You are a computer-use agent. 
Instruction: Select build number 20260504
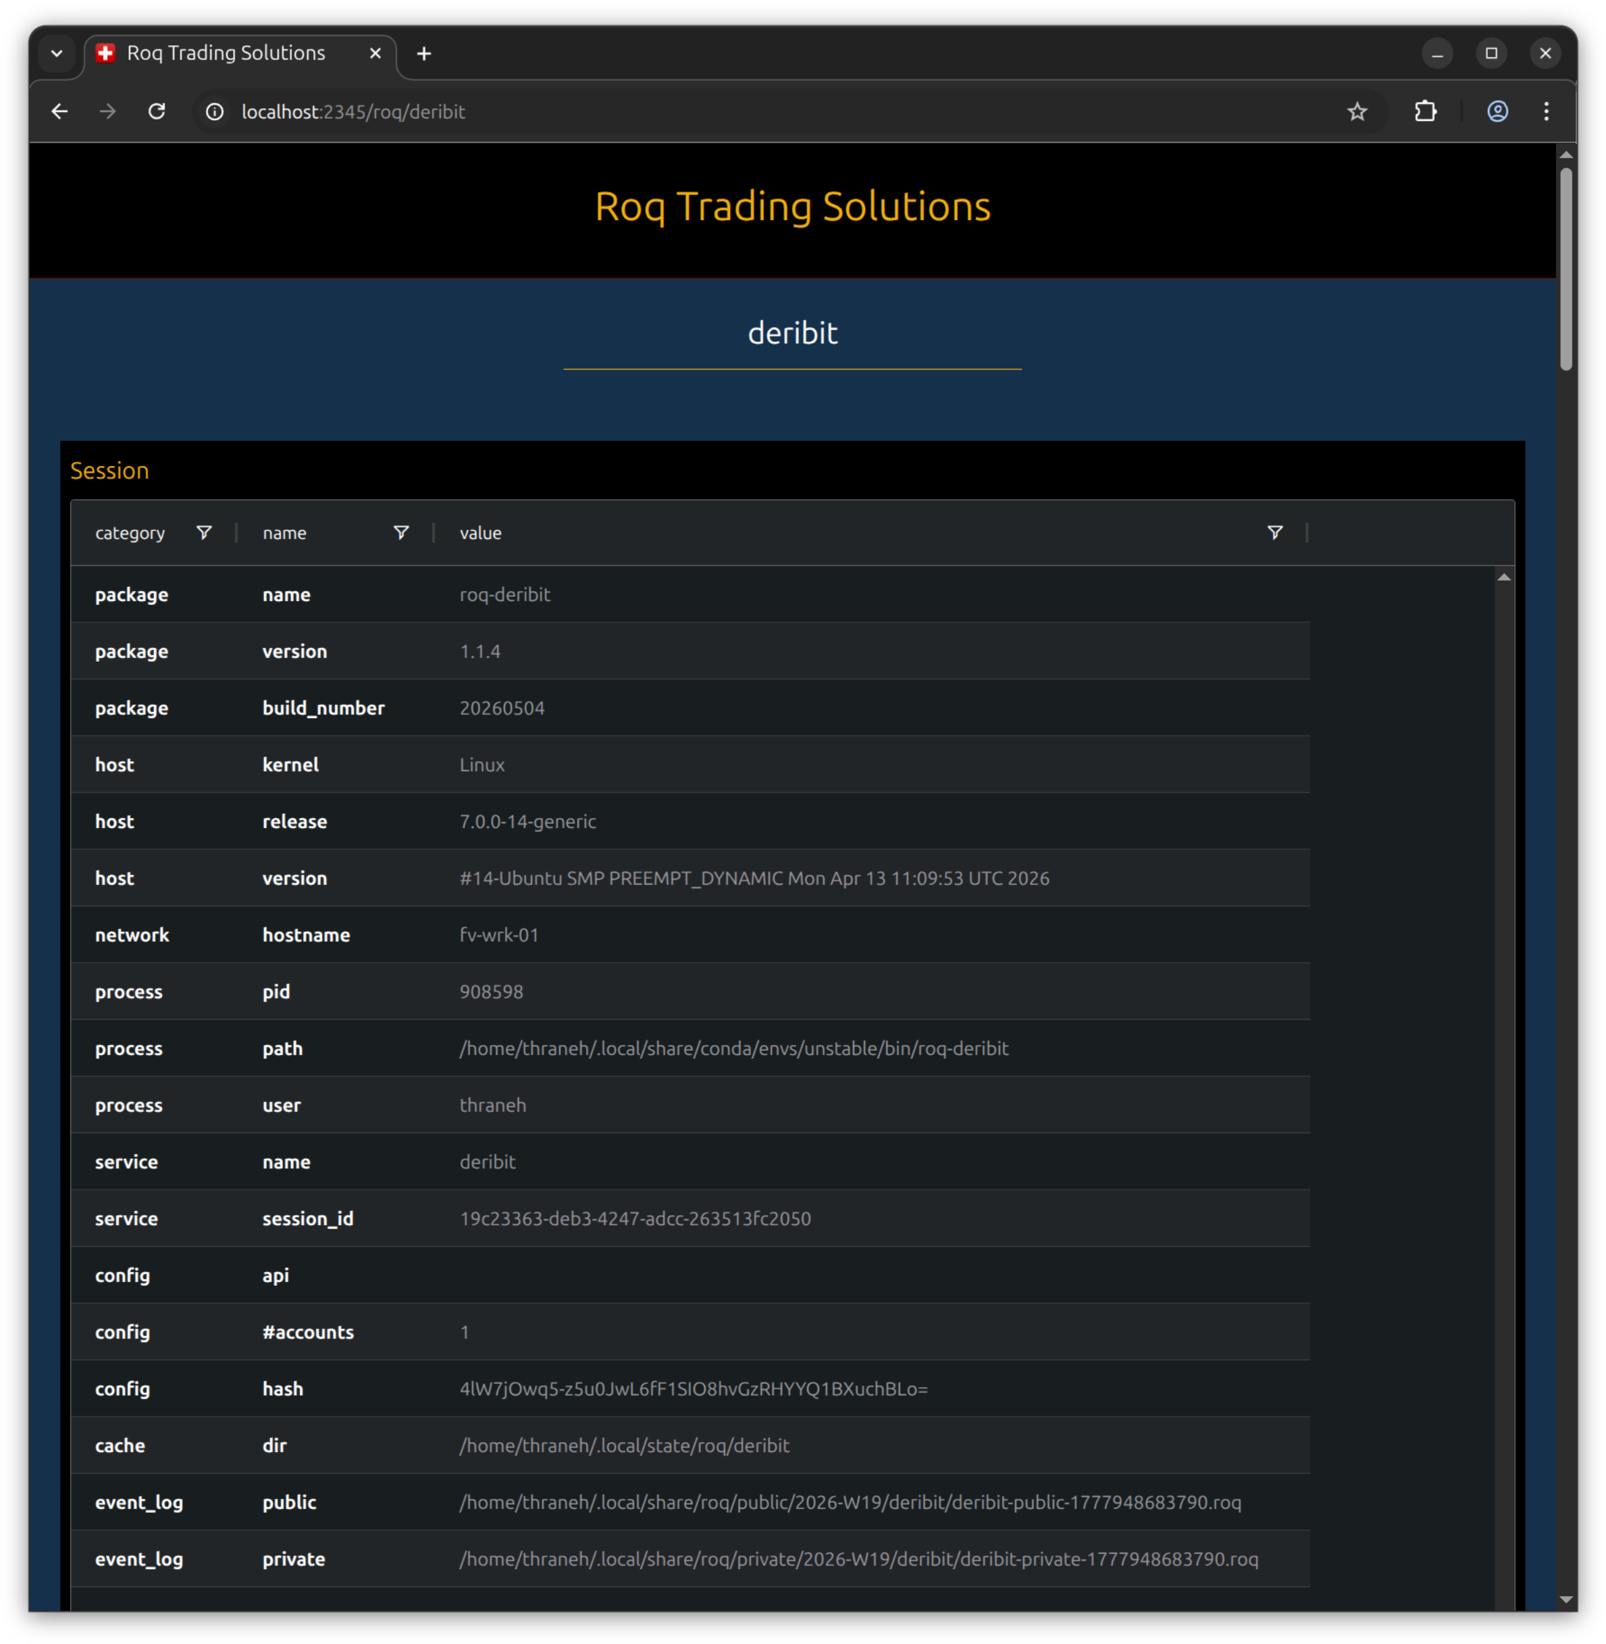point(502,708)
